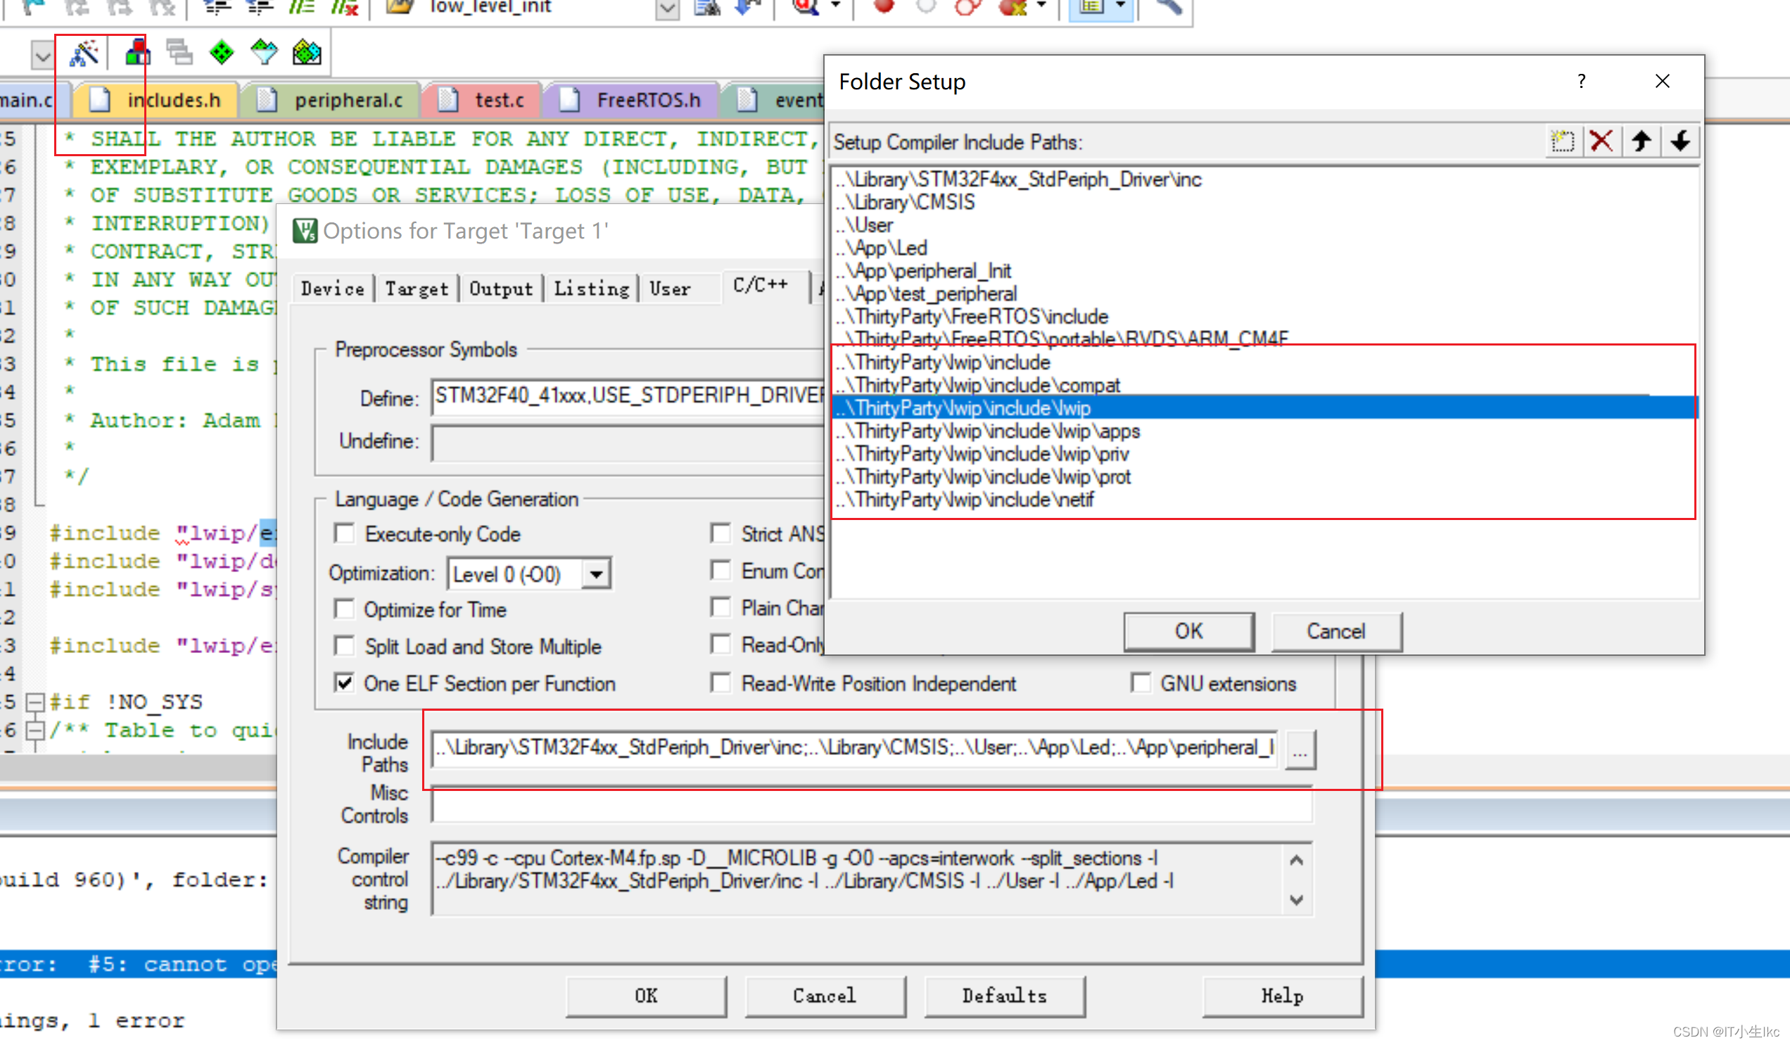
Task: Click the Options for Target magic wand icon
Action: point(84,53)
